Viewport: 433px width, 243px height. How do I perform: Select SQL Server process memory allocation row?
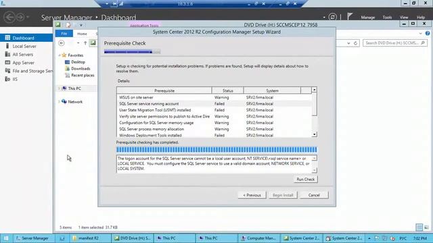click(214, 129)
